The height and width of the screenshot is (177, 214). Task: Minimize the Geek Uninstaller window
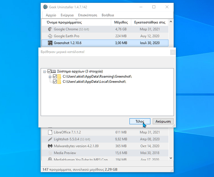(x=141, y=7)
